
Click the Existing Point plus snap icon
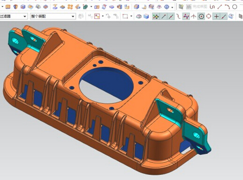[x=216, y=16]
